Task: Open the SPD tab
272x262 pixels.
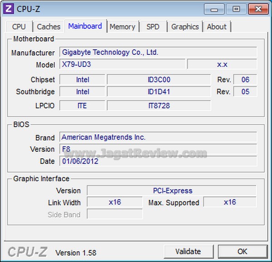Action: click(153, 27)
